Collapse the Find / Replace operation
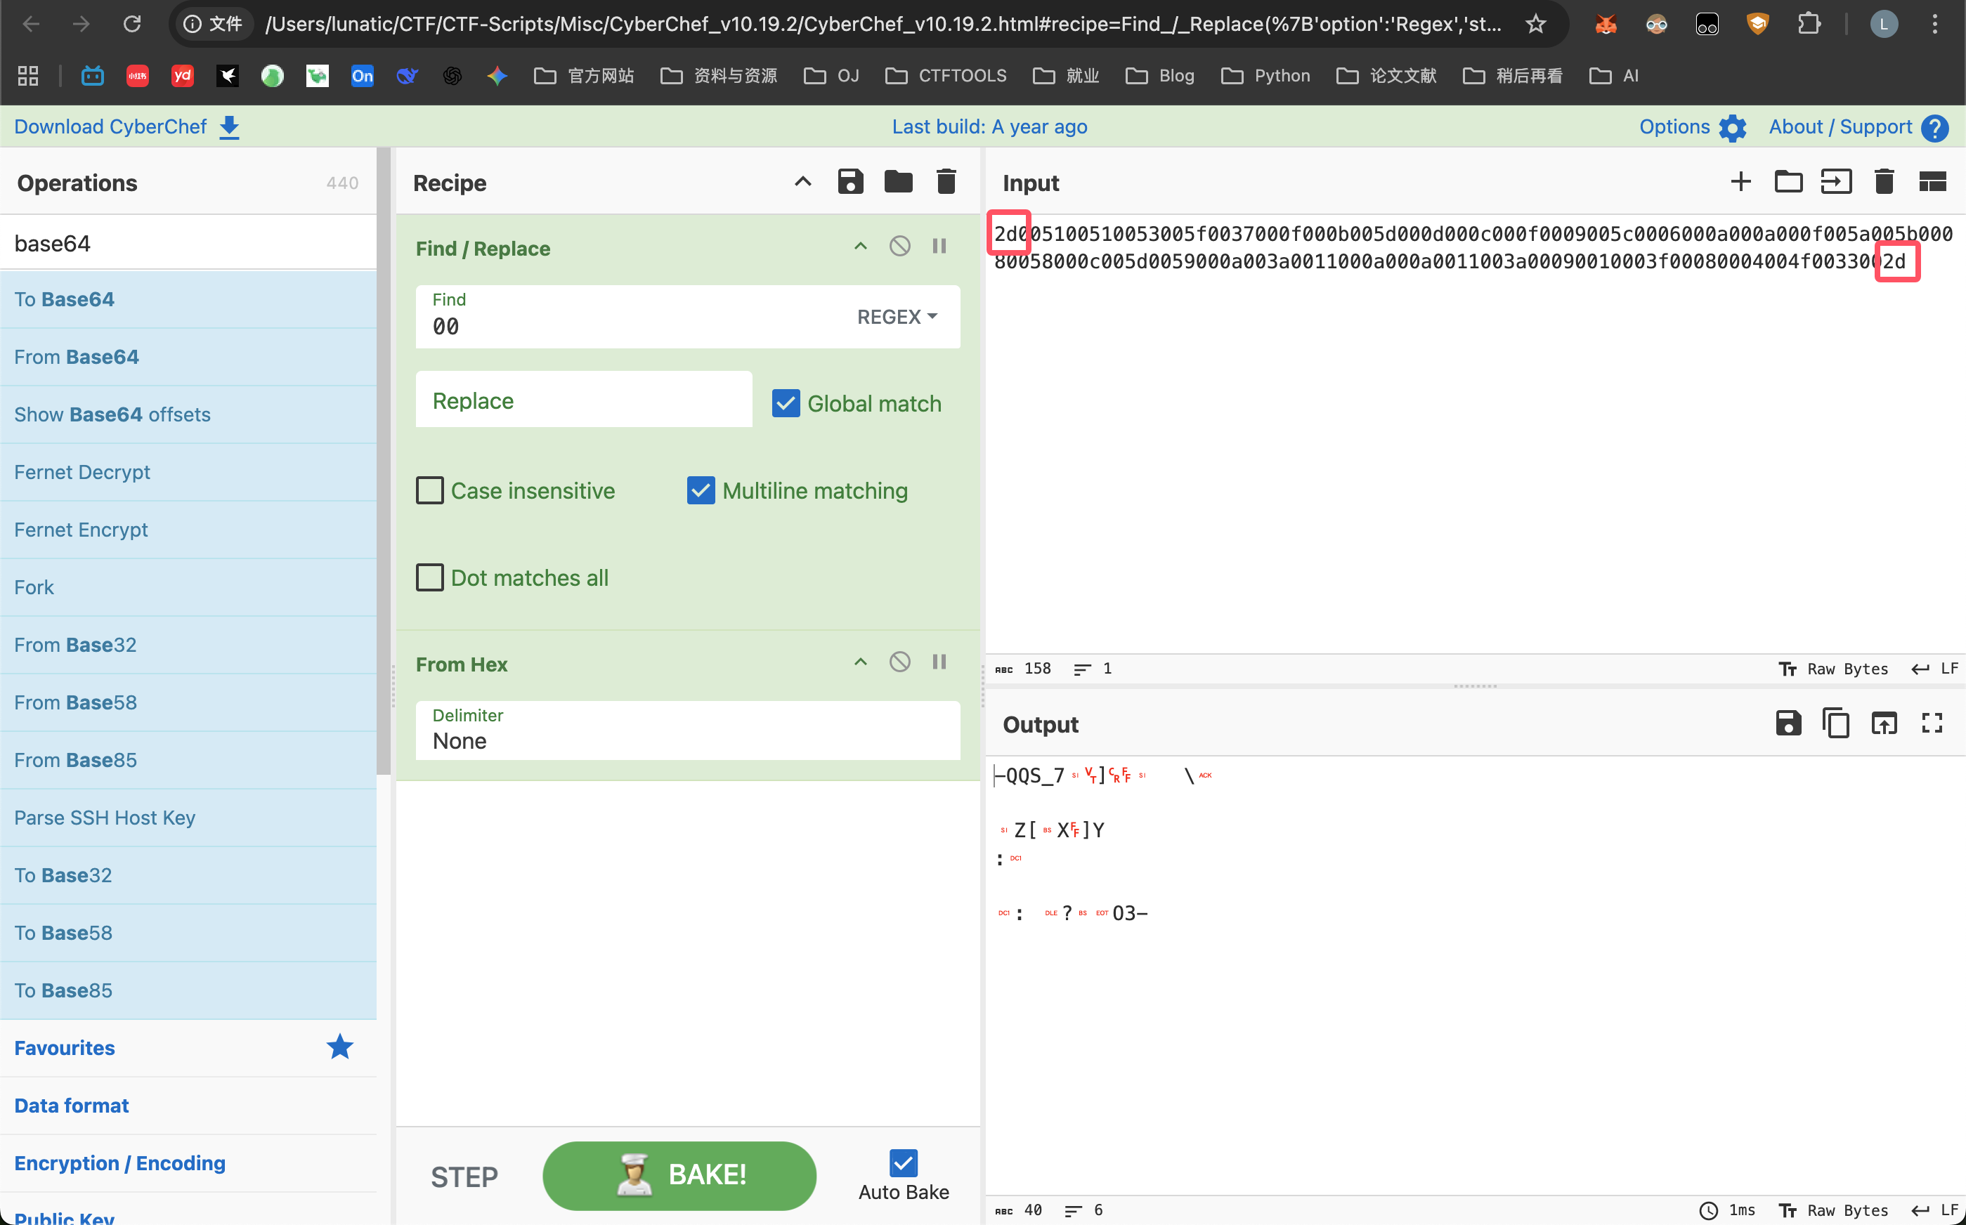 [x=861, y=247]
